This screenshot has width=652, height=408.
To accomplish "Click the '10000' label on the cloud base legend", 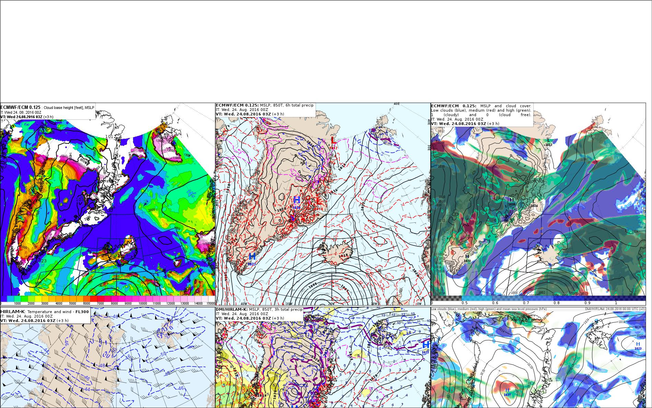I will pos(143,304).
